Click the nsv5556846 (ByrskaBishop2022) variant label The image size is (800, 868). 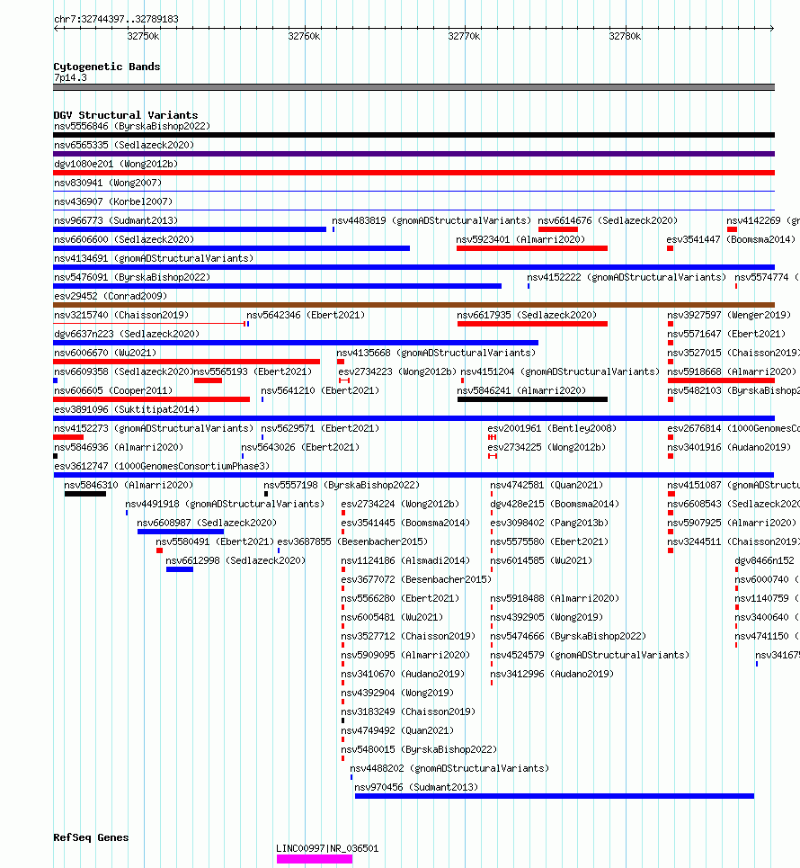pyautogui.click(x=131, y=126)
